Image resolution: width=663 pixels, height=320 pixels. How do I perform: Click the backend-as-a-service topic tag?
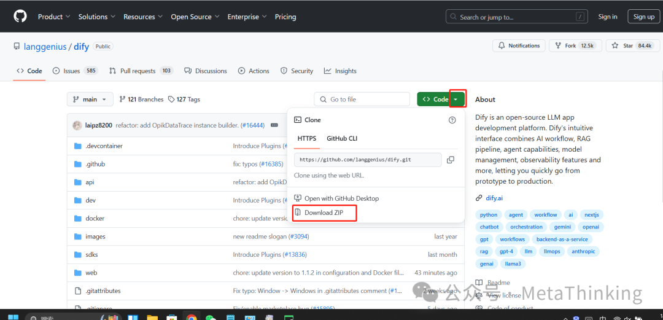(562, 239)
